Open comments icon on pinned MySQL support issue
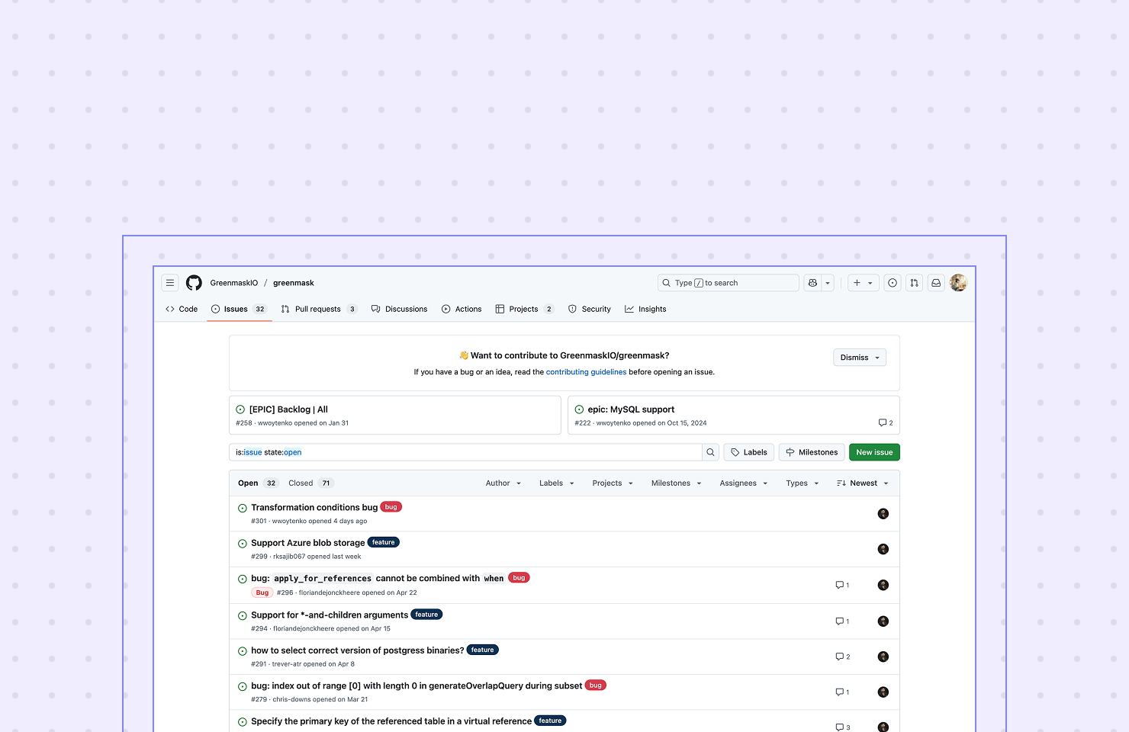1129x732 pixels. 886,422
